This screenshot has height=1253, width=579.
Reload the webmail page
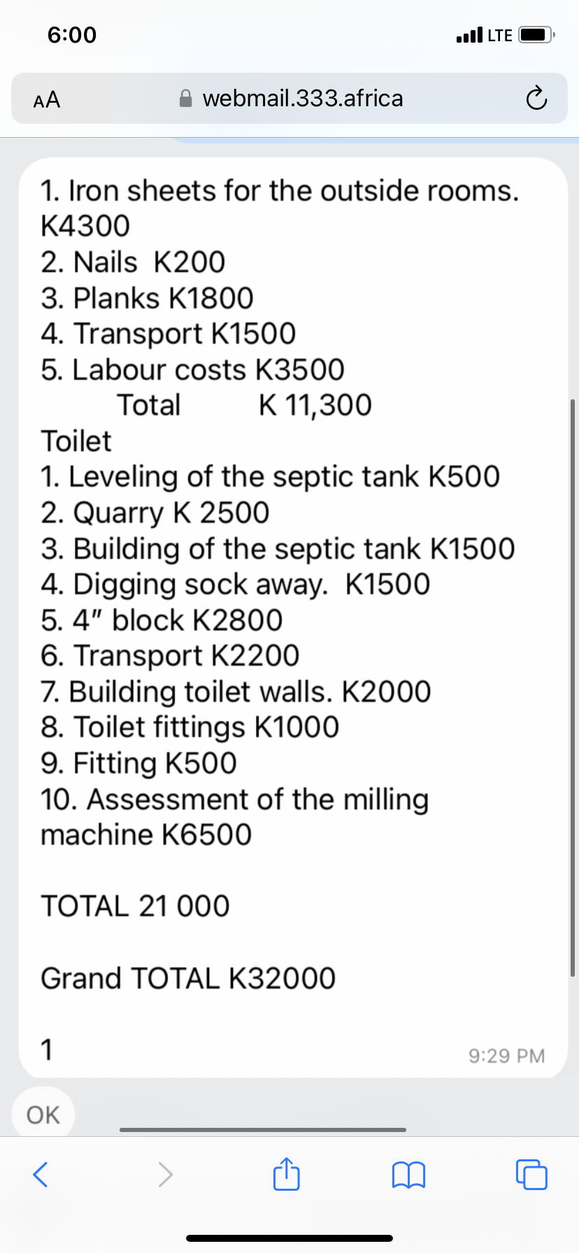coord(536,99)
